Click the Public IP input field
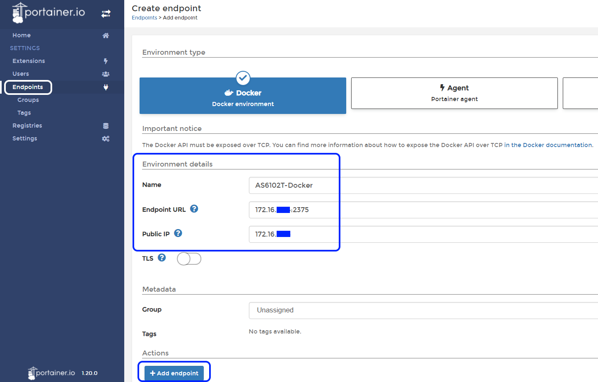Image resolution: width=598 pixels, height=382 pixels. 423,234
